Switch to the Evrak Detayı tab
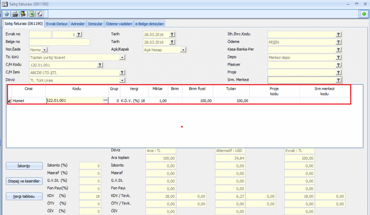 pyautogui.click(x=57, y=24)
